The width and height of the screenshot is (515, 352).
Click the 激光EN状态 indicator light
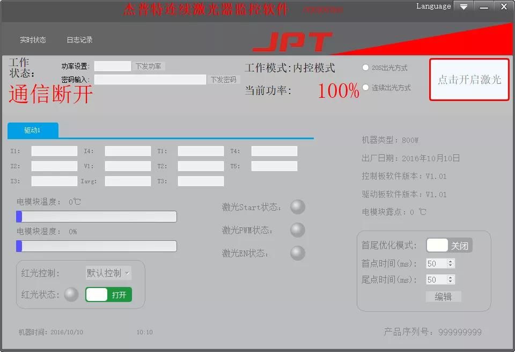click(x=298, y=253)
